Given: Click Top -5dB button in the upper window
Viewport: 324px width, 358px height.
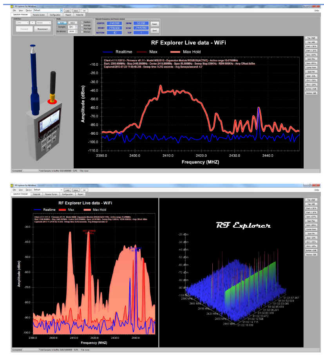Looking at the screenshot, I should click(311, 42).
